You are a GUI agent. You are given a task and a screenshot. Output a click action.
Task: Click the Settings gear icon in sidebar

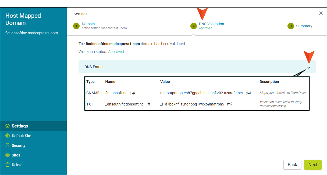[x=8, y=126]
